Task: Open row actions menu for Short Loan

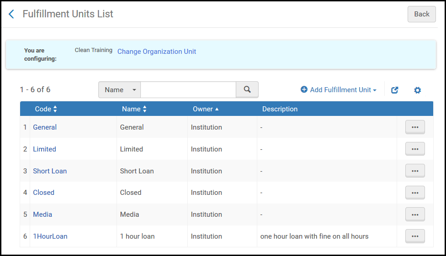Action: pos(415,171)
